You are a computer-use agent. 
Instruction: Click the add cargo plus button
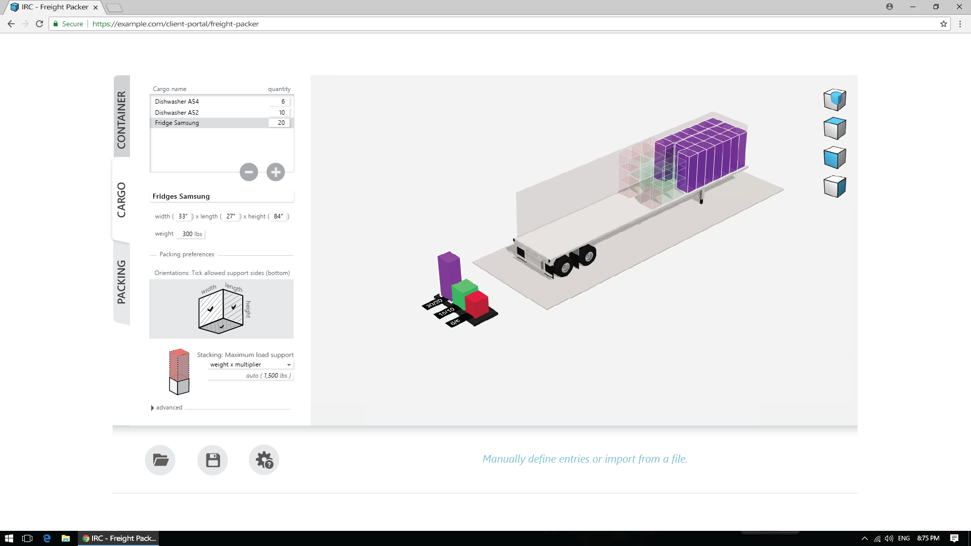(x=276, y=172)
